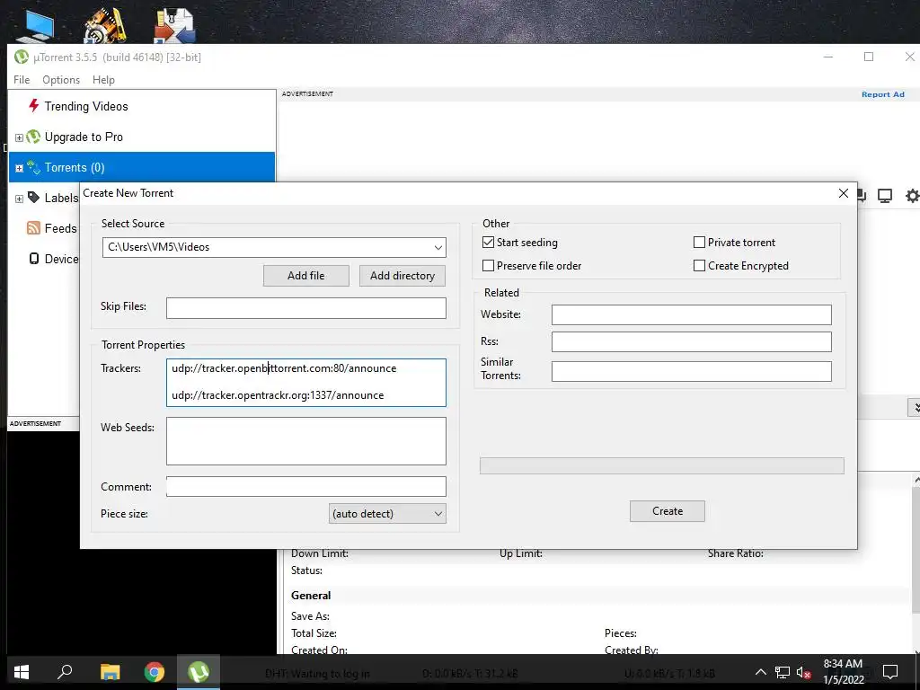Click the muted volume tray icon
This screenshot has width=920, height=690.
(803, 672)
